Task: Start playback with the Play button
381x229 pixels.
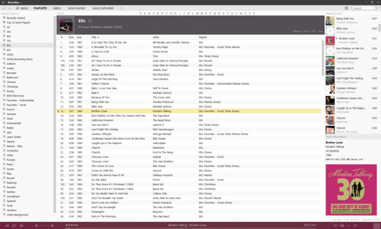Action: (14, 226)
